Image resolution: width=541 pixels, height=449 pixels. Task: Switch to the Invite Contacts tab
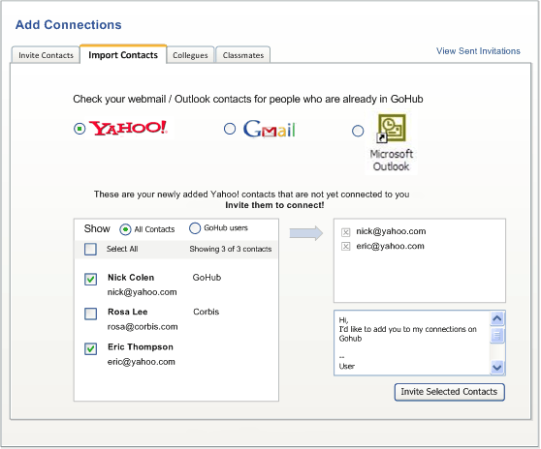pos(46,55)
